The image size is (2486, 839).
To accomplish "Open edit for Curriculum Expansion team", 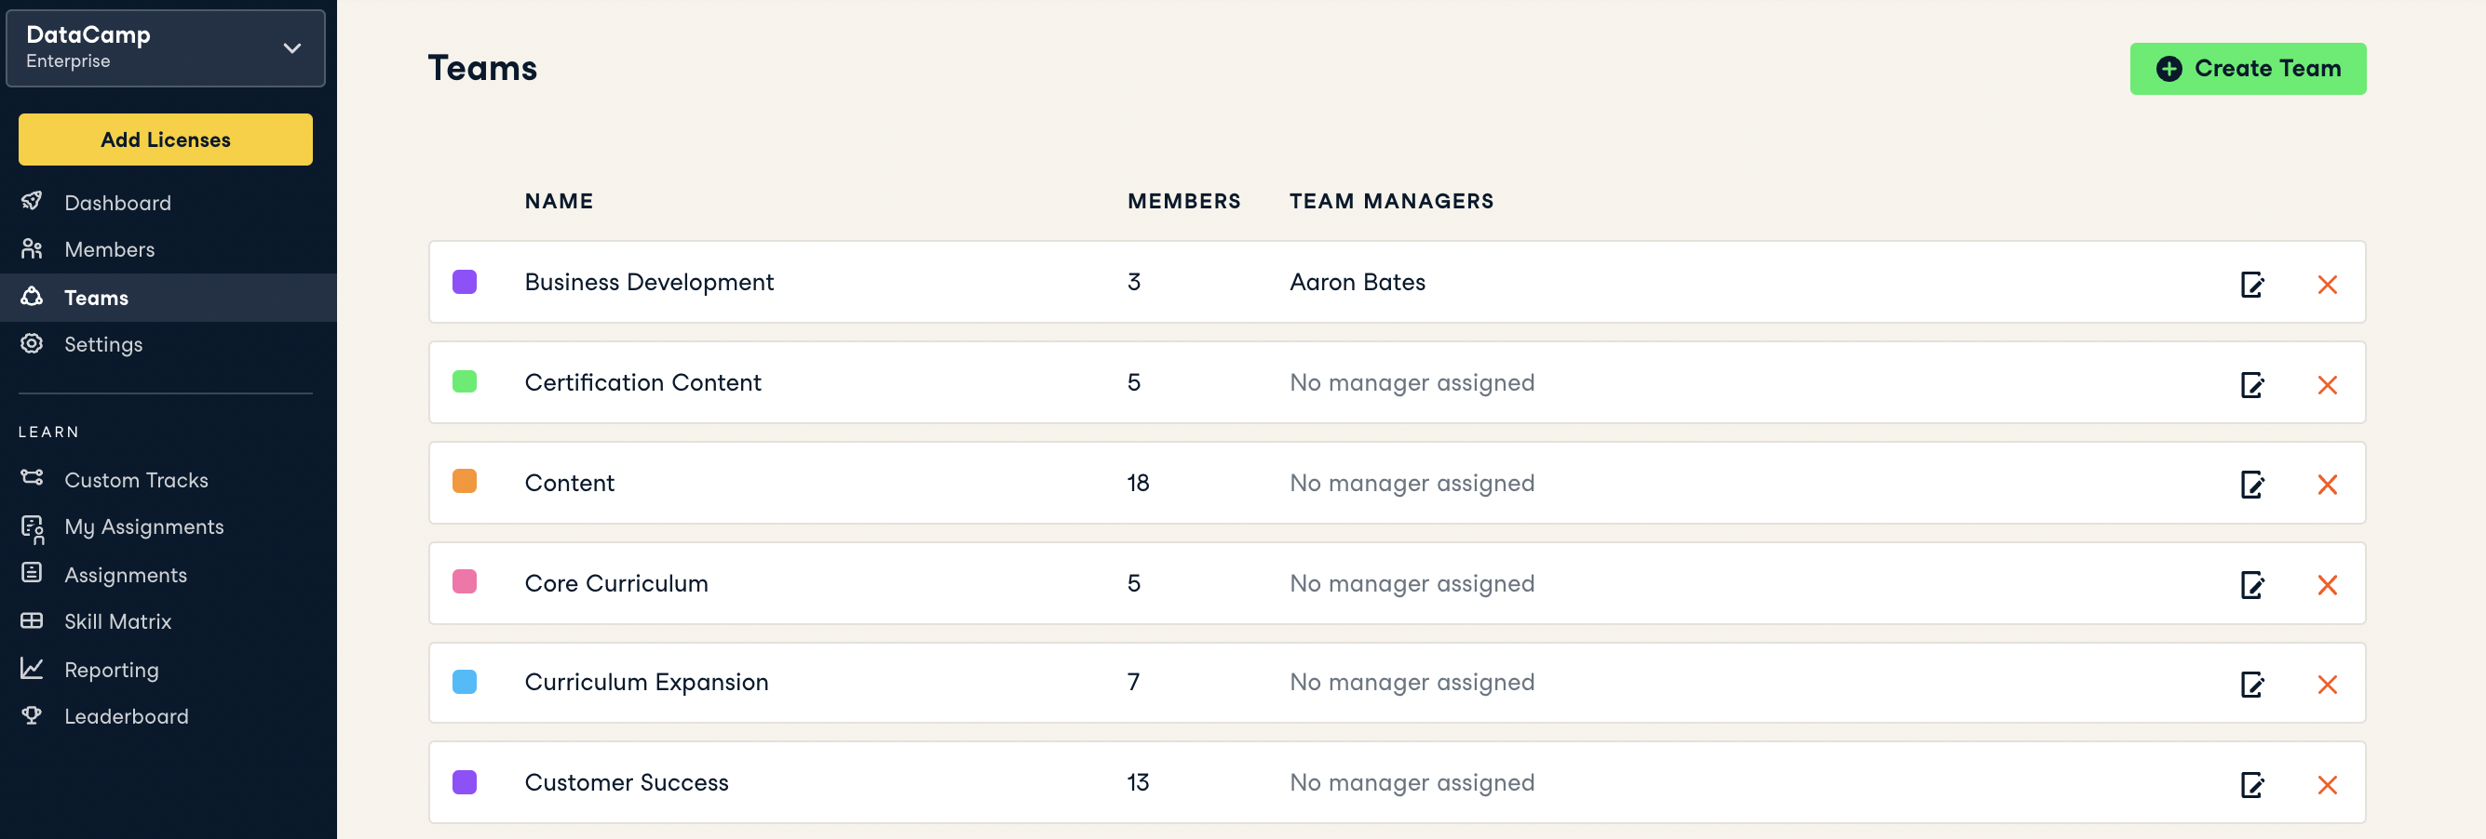I will click(x=2251, y=685).
